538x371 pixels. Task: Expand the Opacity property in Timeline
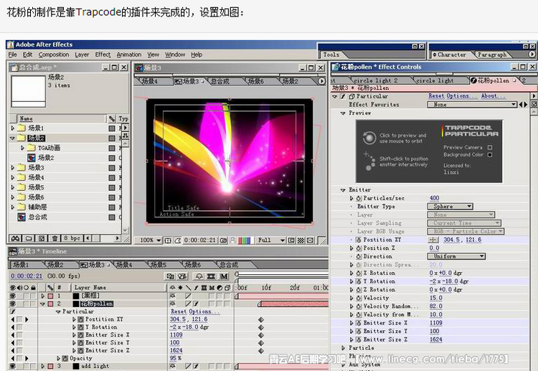[x=59, y=358]
